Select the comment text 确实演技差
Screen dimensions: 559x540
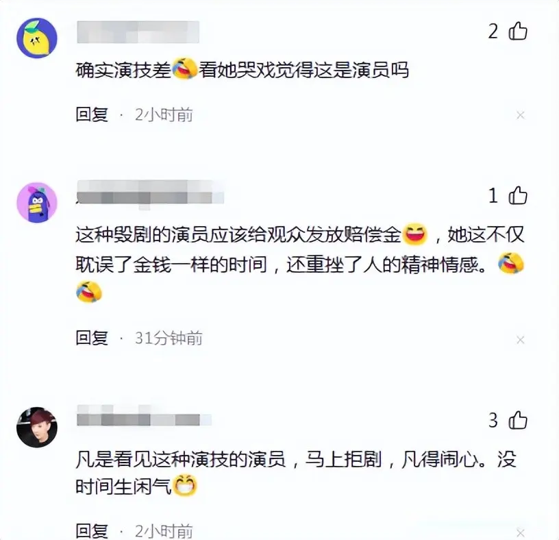tap(123, 69)
